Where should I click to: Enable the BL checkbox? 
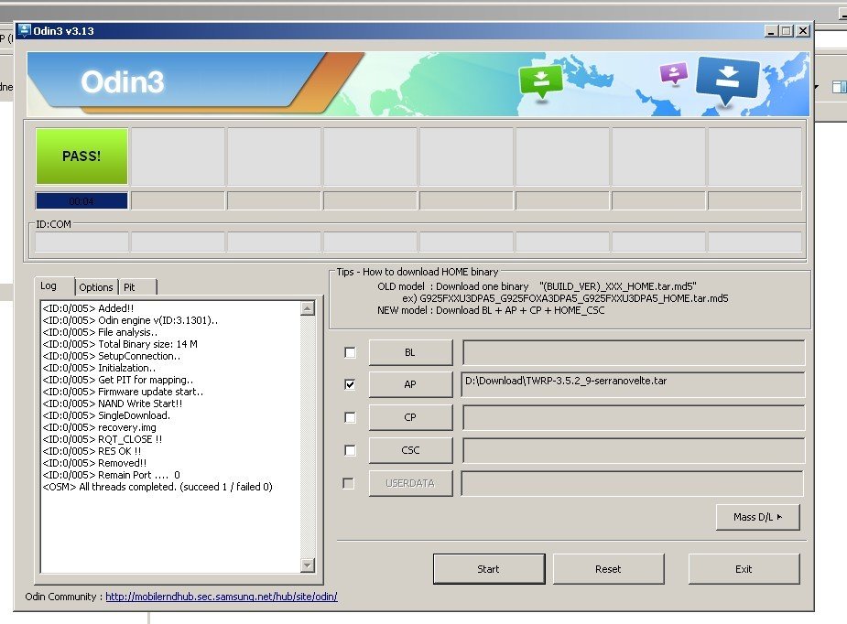pyautogui.click(x=350, y=352)
